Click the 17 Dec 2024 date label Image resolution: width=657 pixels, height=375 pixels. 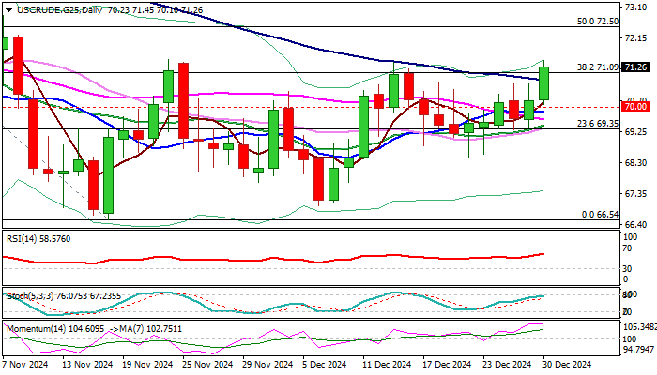coord(447,365)
